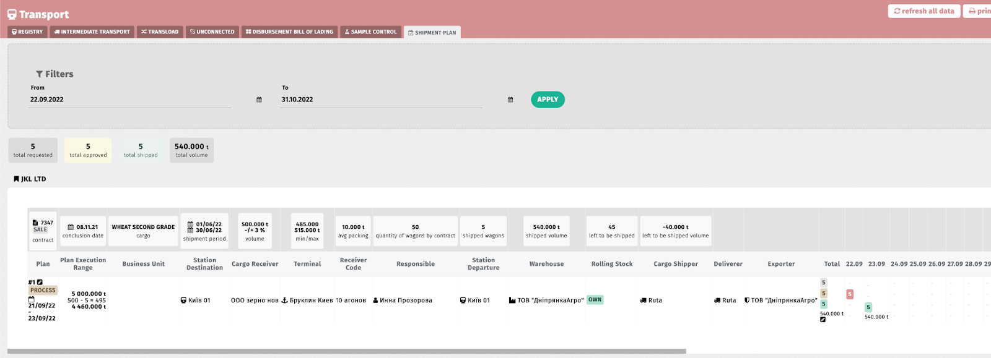Click the warehouse factory icon
991x358 pixels.
click(512, 300)
